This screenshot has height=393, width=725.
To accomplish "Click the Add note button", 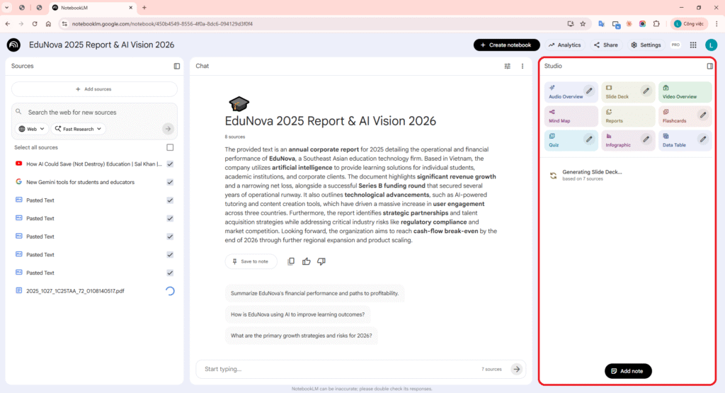I will pyautogui.click(x=628, y=371).
